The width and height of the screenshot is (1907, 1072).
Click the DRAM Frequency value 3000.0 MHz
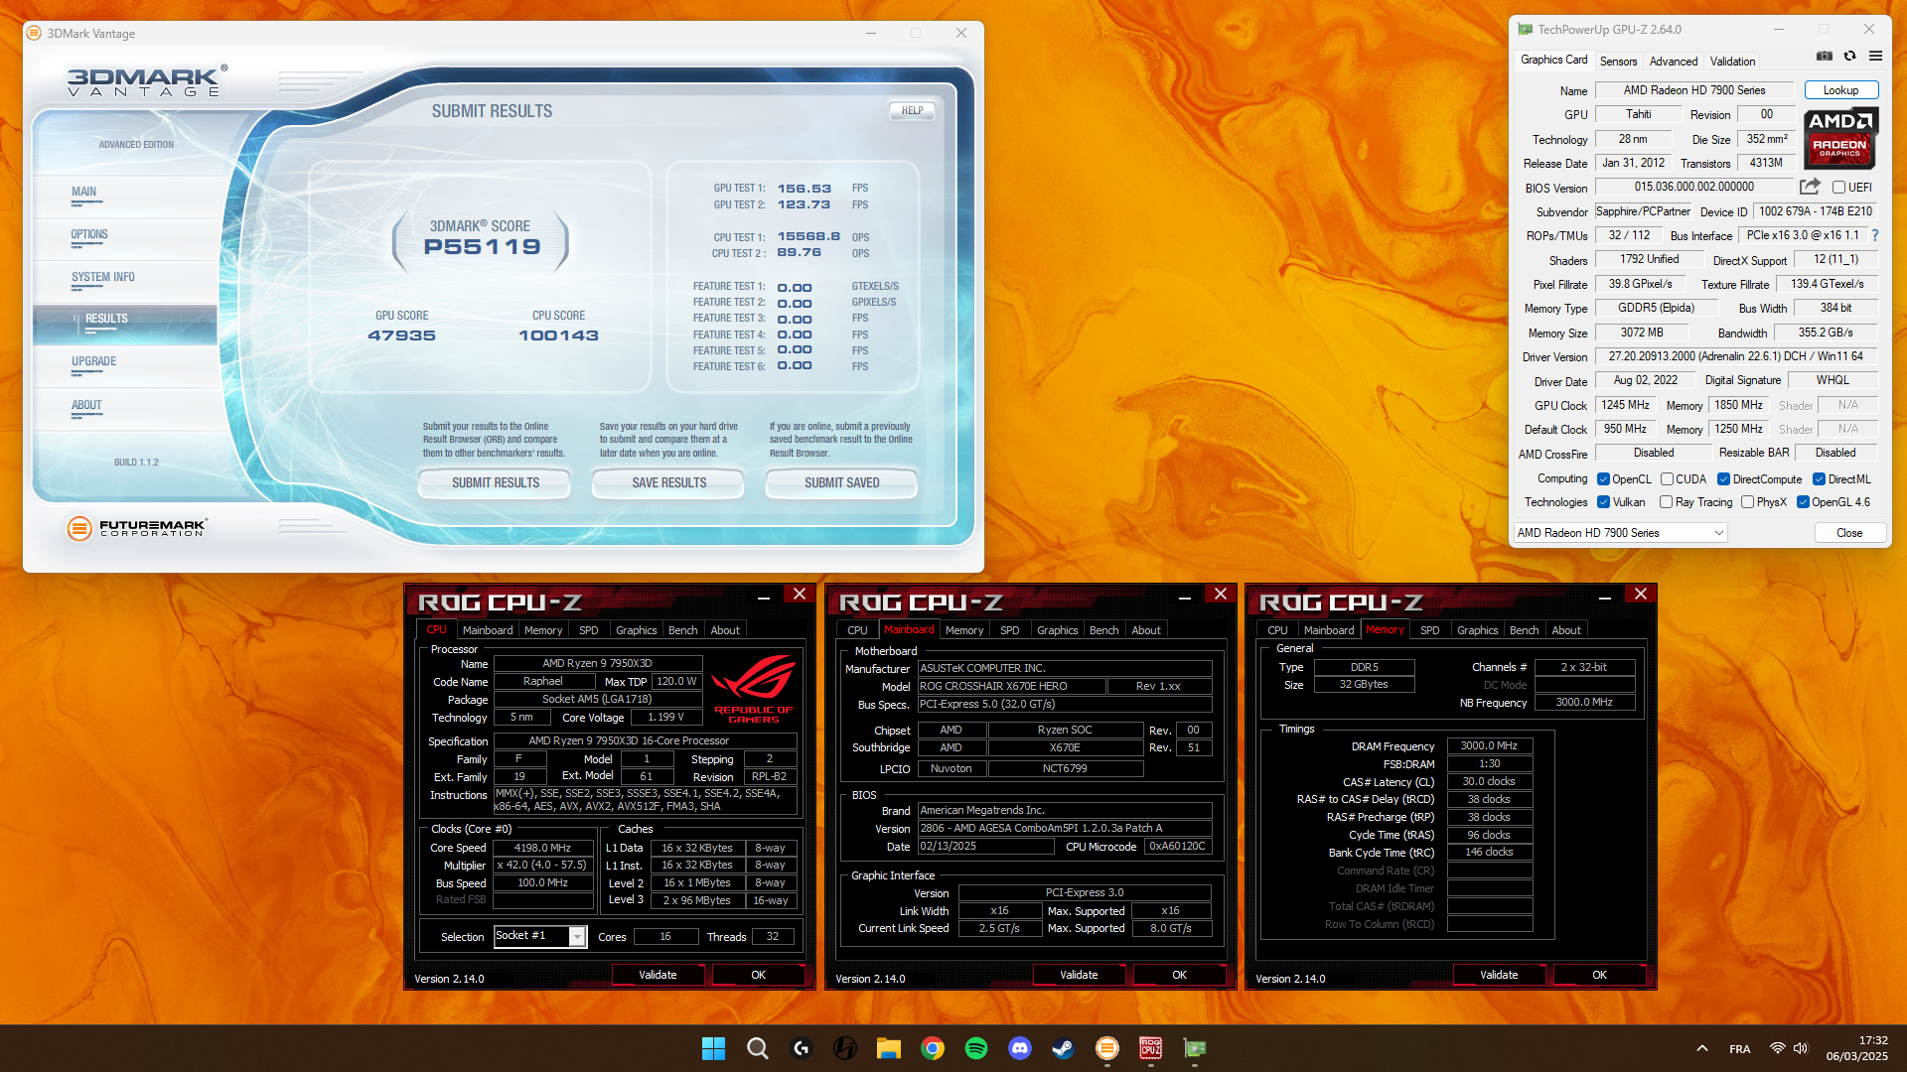(1489, 745)
